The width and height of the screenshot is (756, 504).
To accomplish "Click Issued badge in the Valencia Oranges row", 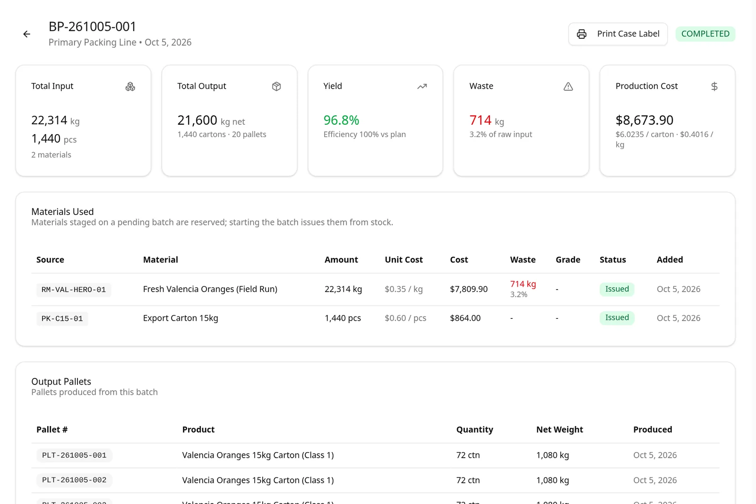I will coord(617,289).
